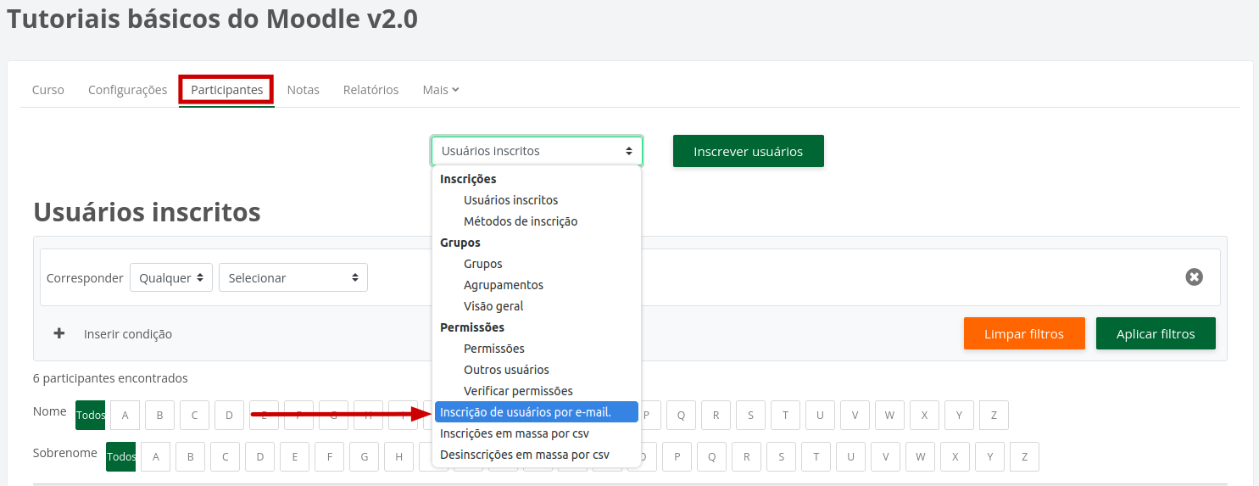Click the Aplicar filtros button

click(1156, 333)
